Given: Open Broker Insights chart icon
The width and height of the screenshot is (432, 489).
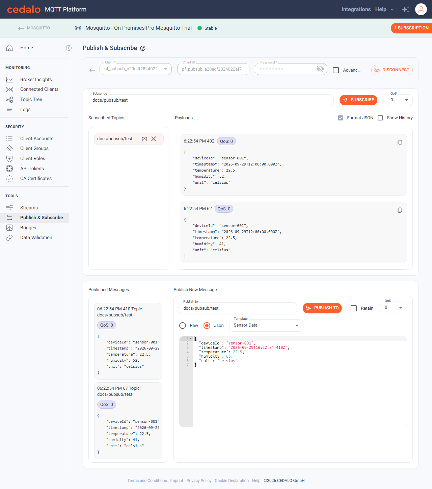Looking at the screenshot, I should 9,80.
